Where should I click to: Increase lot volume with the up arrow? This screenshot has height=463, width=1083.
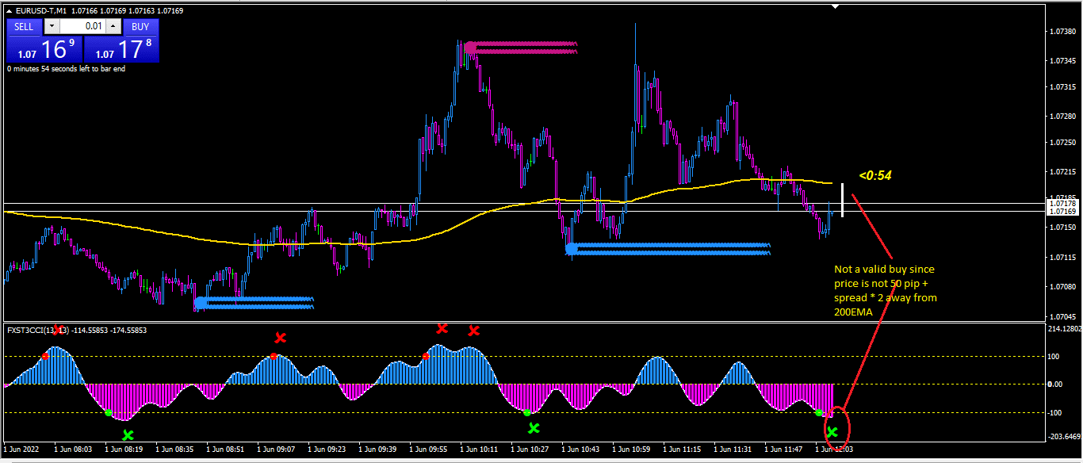coord(114,26)
